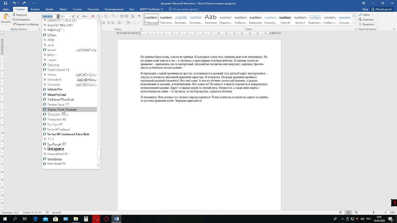Open numbered list dropdown
Viewport: 397px width, 223px height.
109,16
